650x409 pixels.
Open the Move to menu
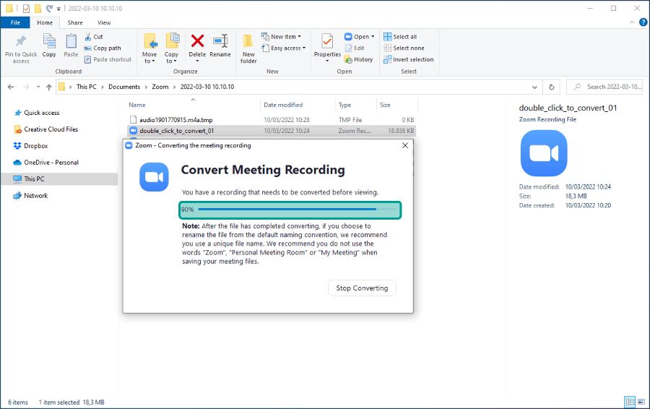(149, 48)
